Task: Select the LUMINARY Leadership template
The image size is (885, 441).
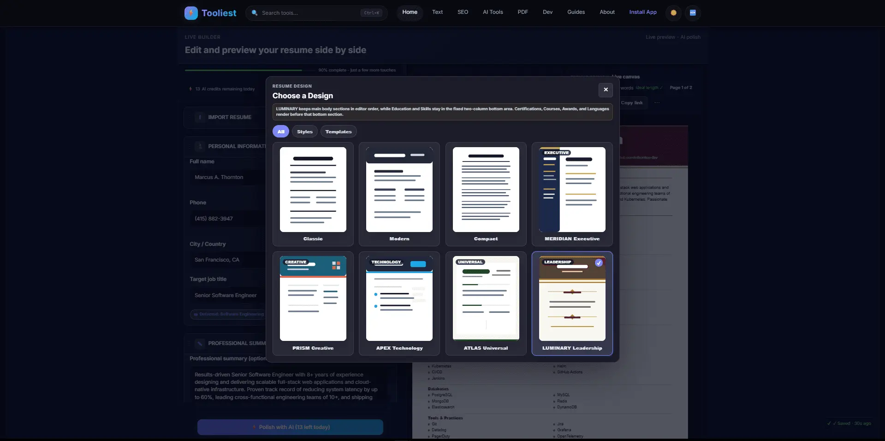Action: pos(572,304)
